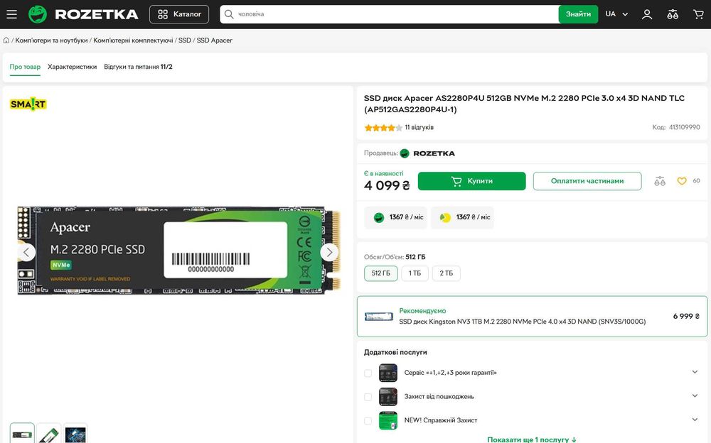Click Оплатити частинами button
The width and height of the screenshot is (711, 443).
coord(587,181)
